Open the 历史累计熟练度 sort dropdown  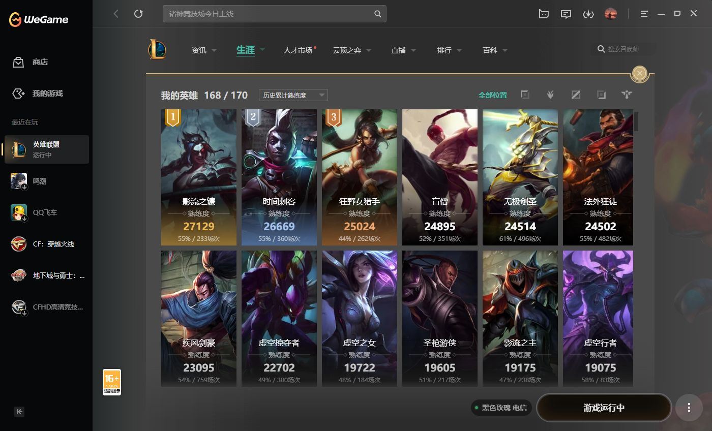coord(293,95)
